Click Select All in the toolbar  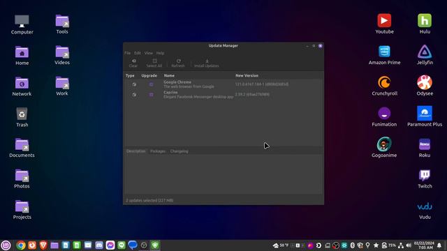154,63
